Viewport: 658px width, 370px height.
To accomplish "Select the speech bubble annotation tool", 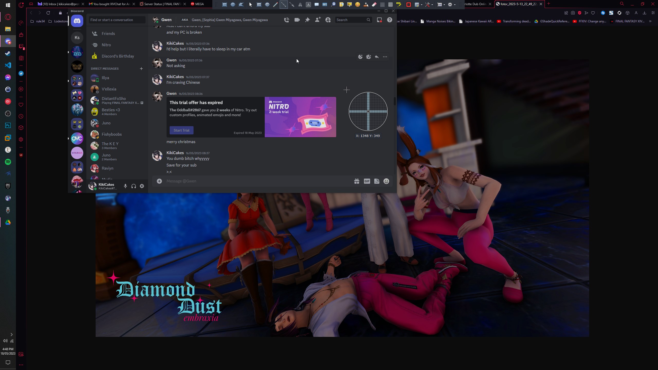I will [x=316, y=4].
